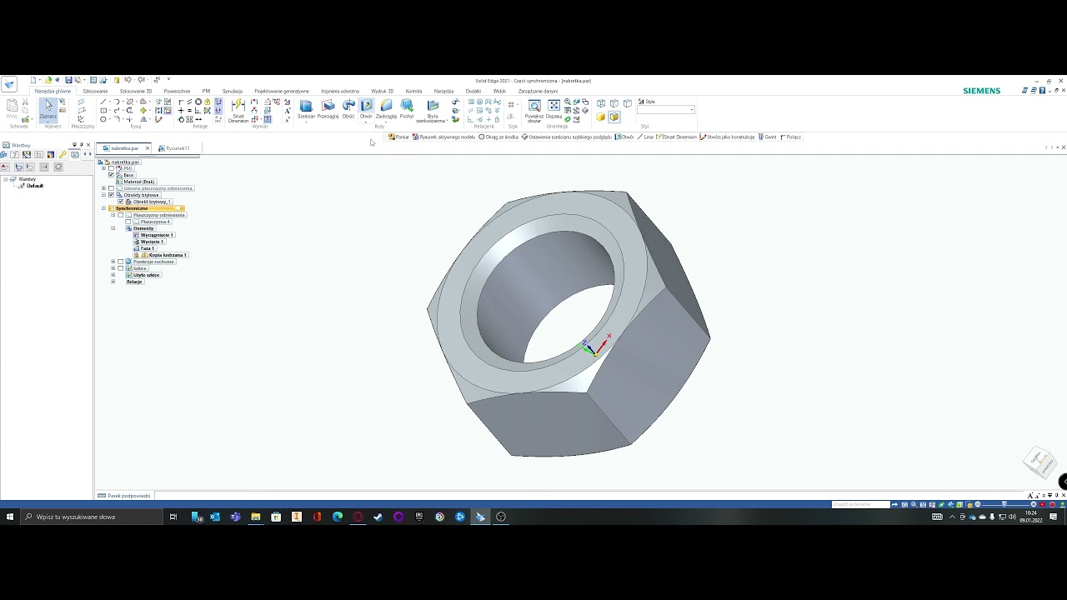Click the view orientation cube
The image size is (1067, 600).
[1039, 461]
